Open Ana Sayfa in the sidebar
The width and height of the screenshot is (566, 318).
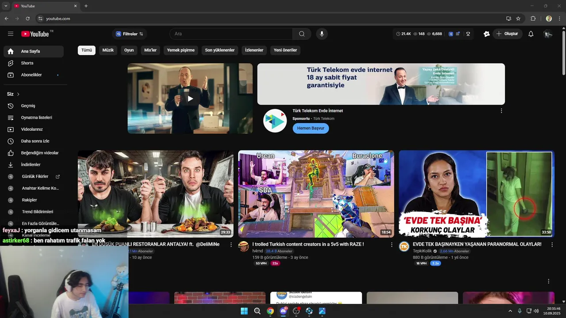pos(34,51)
